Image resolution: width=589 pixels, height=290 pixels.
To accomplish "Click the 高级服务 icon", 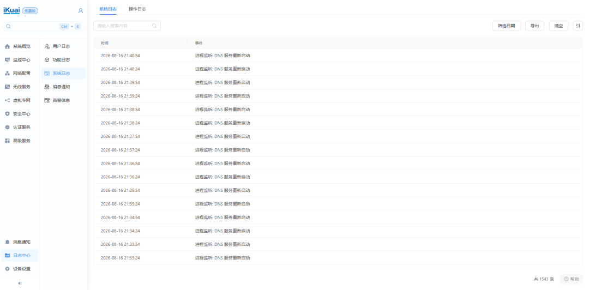I will pyautogui.click(x=7, y=141).
